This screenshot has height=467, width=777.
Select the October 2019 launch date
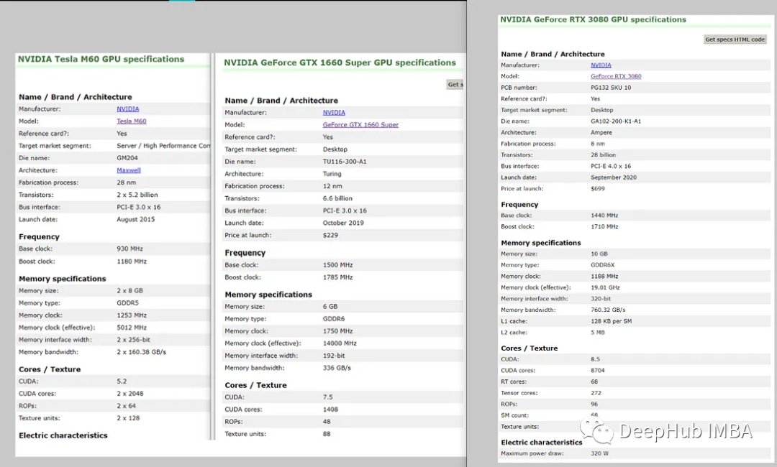(343, 223)
